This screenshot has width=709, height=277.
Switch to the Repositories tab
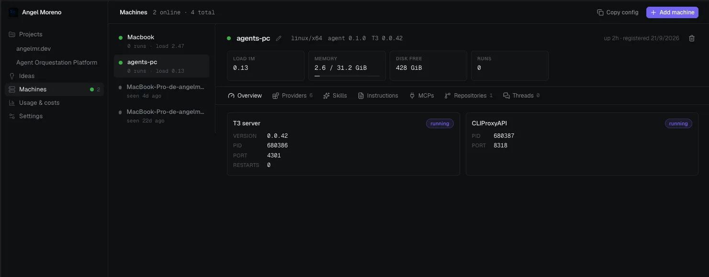(x=469, y=96)
